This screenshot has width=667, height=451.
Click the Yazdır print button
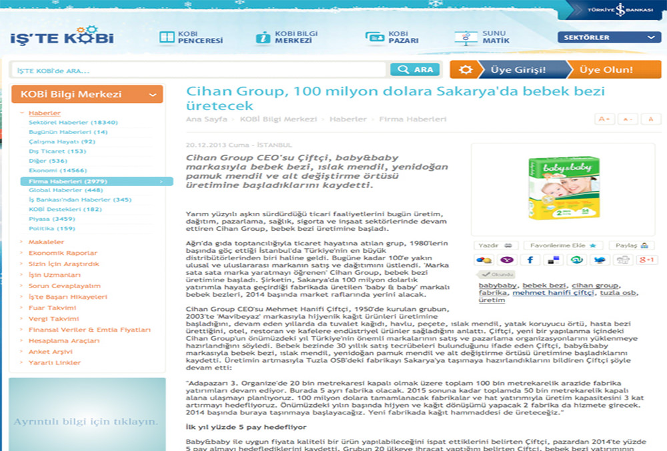496,246
